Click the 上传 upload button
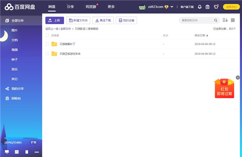 point(54,21)
